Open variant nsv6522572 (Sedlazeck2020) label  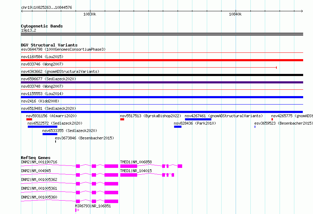point(55,123)
